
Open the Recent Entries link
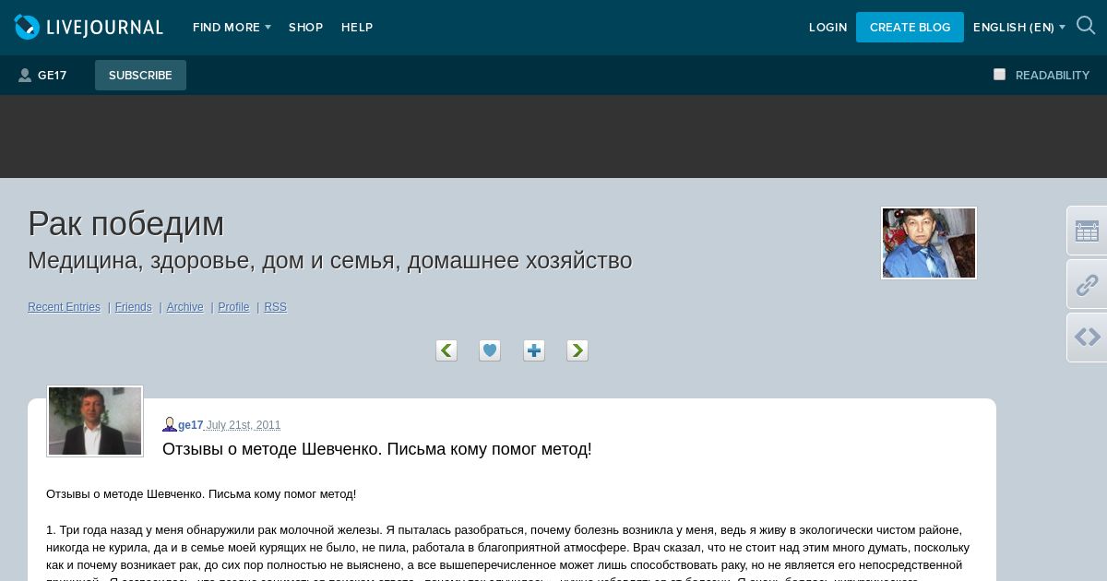tap(64, 307)
